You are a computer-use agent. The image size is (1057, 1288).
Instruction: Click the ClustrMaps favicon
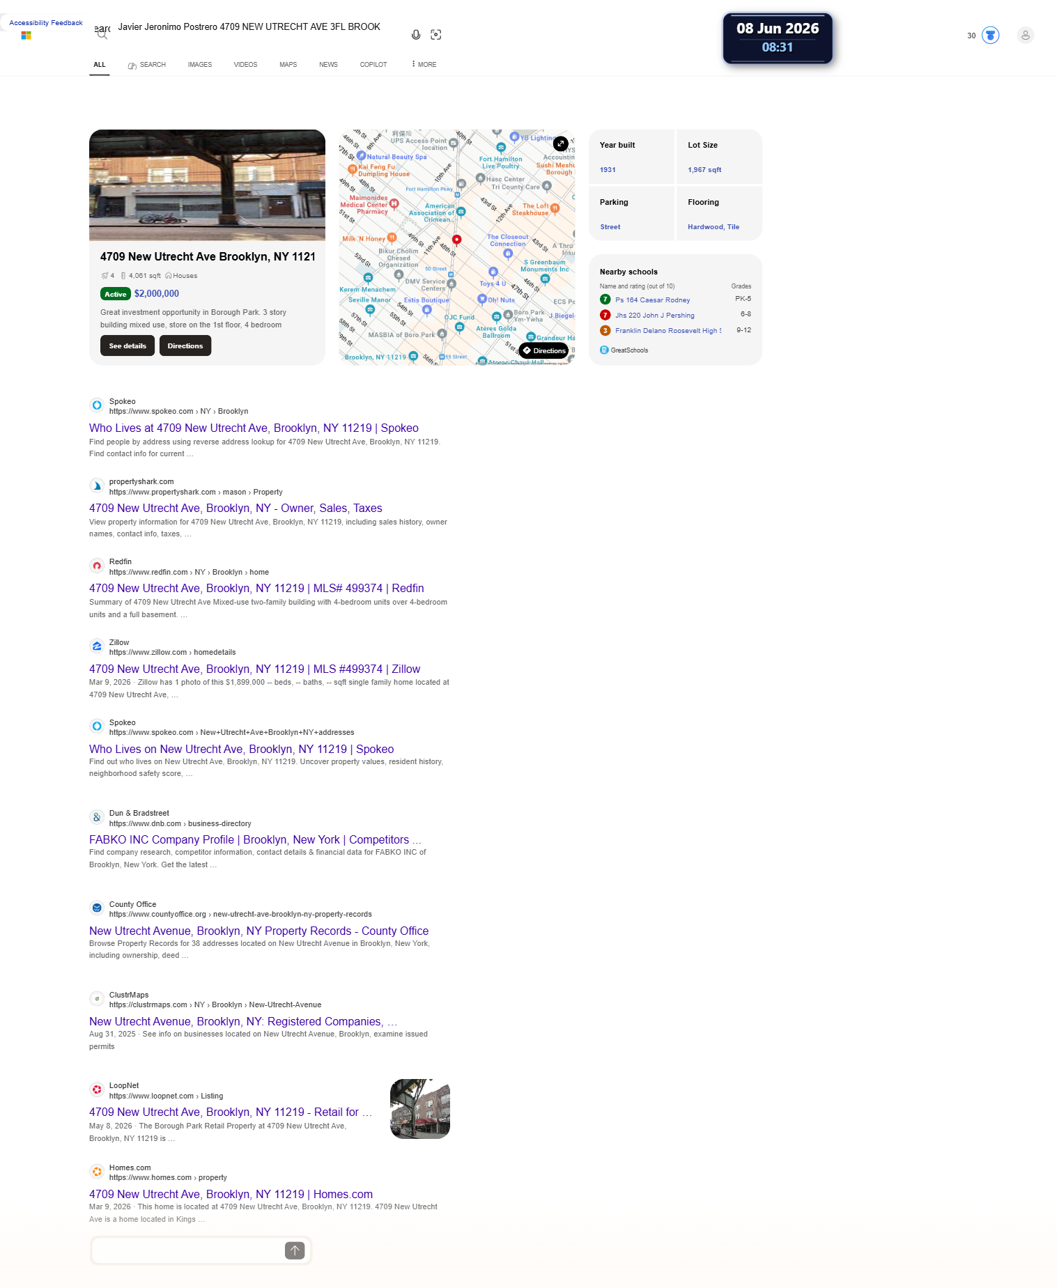[97, 998]
